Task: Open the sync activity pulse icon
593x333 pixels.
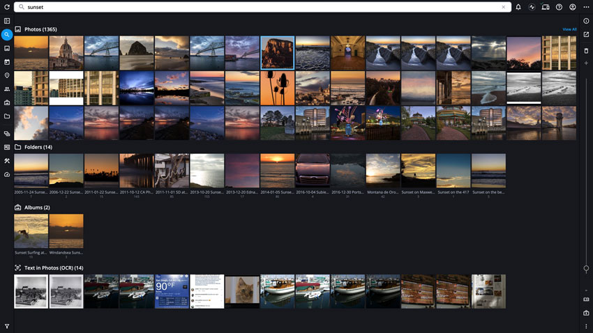Action: [x=532, y=7]
